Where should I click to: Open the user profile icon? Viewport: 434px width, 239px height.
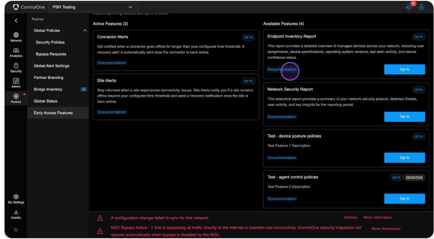[x=421, y=7]
